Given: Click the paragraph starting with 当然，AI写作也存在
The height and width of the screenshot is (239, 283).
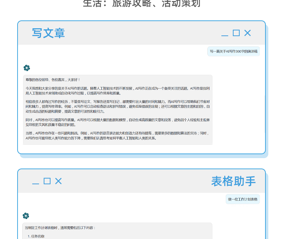Looking at the screenshot, I should pos(117,136).
